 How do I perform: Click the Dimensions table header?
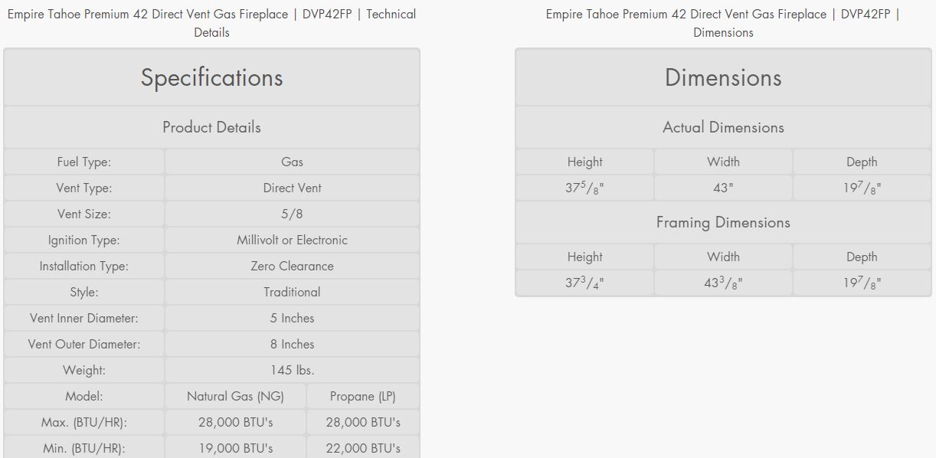723,77
